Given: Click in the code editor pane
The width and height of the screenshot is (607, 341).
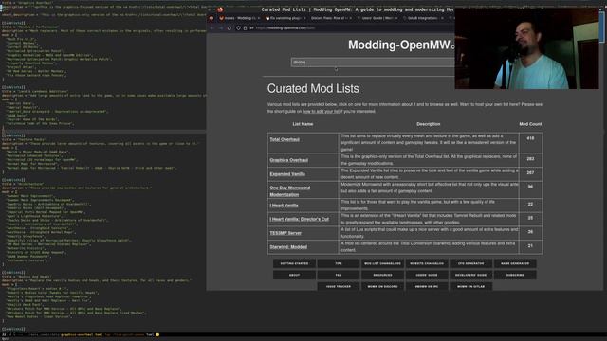Looking at the screenshot, I should 103,167.
